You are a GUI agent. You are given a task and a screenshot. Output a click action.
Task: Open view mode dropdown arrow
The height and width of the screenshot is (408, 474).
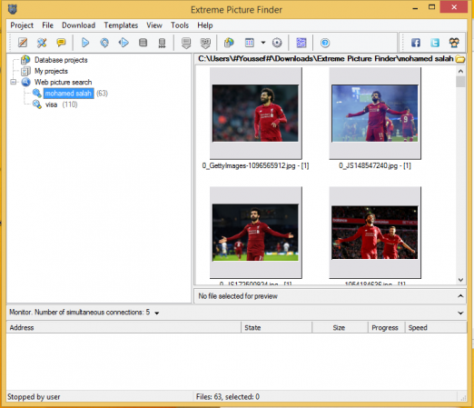[263, 43]
